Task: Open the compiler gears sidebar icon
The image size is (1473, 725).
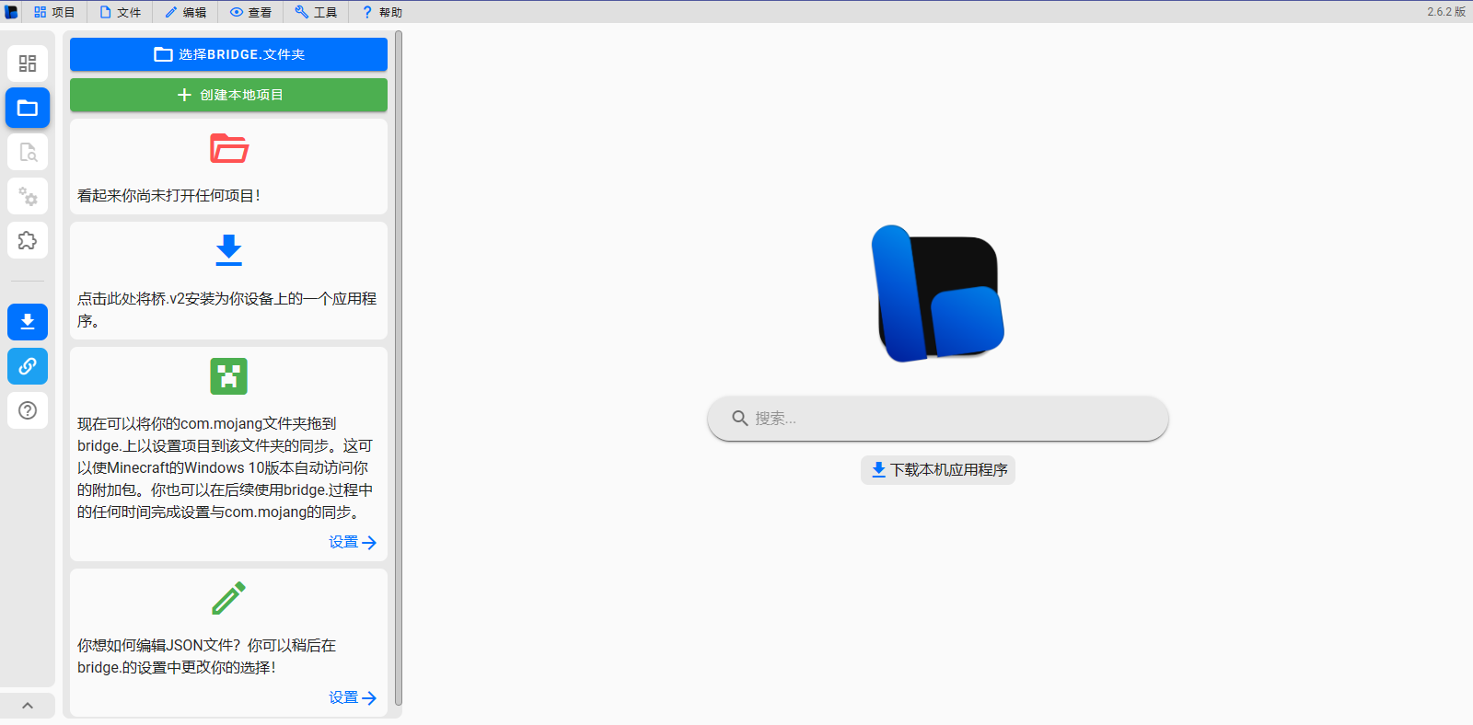Action: click(x=28, y=196)
